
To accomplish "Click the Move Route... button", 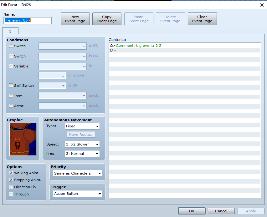I will point(81,135).
